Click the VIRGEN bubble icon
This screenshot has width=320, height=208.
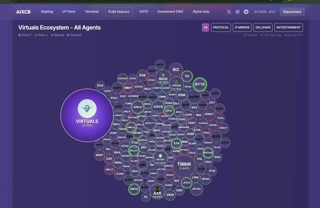177,82
